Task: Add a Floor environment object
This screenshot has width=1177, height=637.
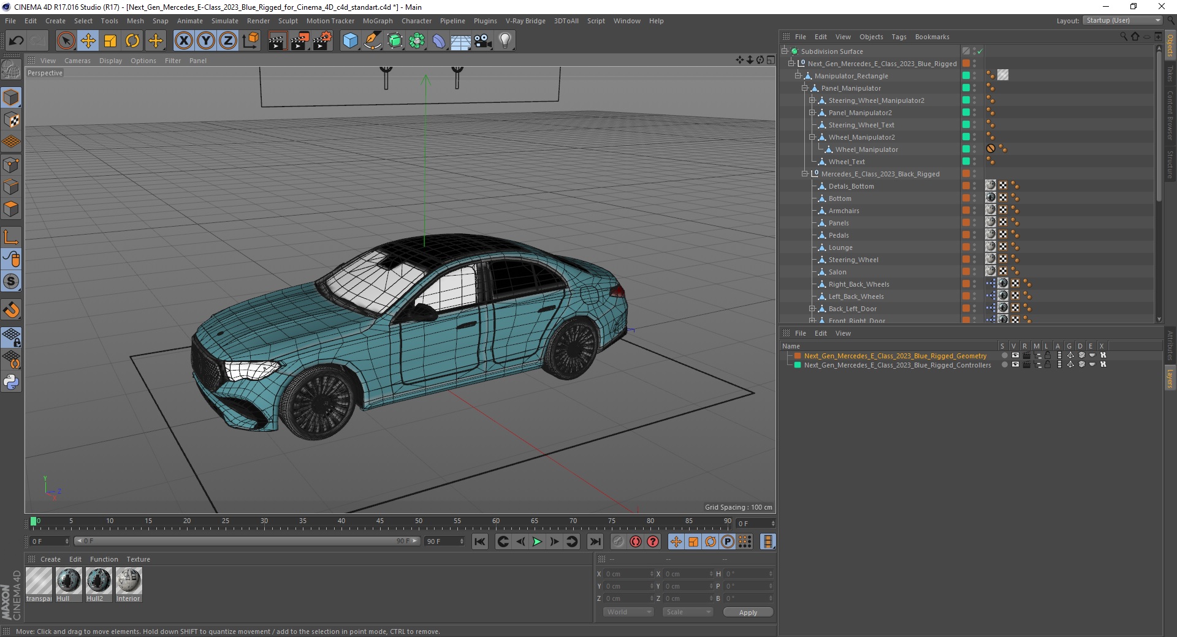Action: pyautogui.click(x=461, y=41)
